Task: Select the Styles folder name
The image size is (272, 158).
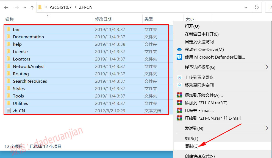Action: click(19, 89)
